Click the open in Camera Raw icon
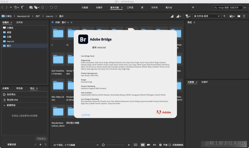Viewport: 249px width, 148px height. (43, 7)
